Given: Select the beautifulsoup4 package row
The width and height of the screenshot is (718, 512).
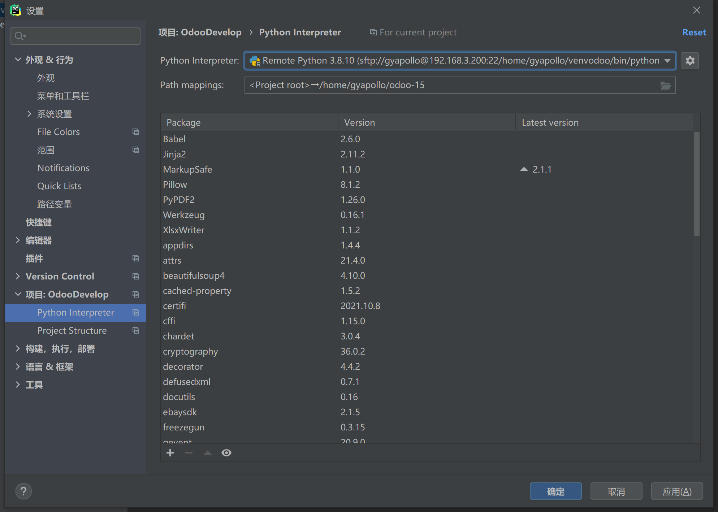Looking at the screenshot, I should 427,275.
